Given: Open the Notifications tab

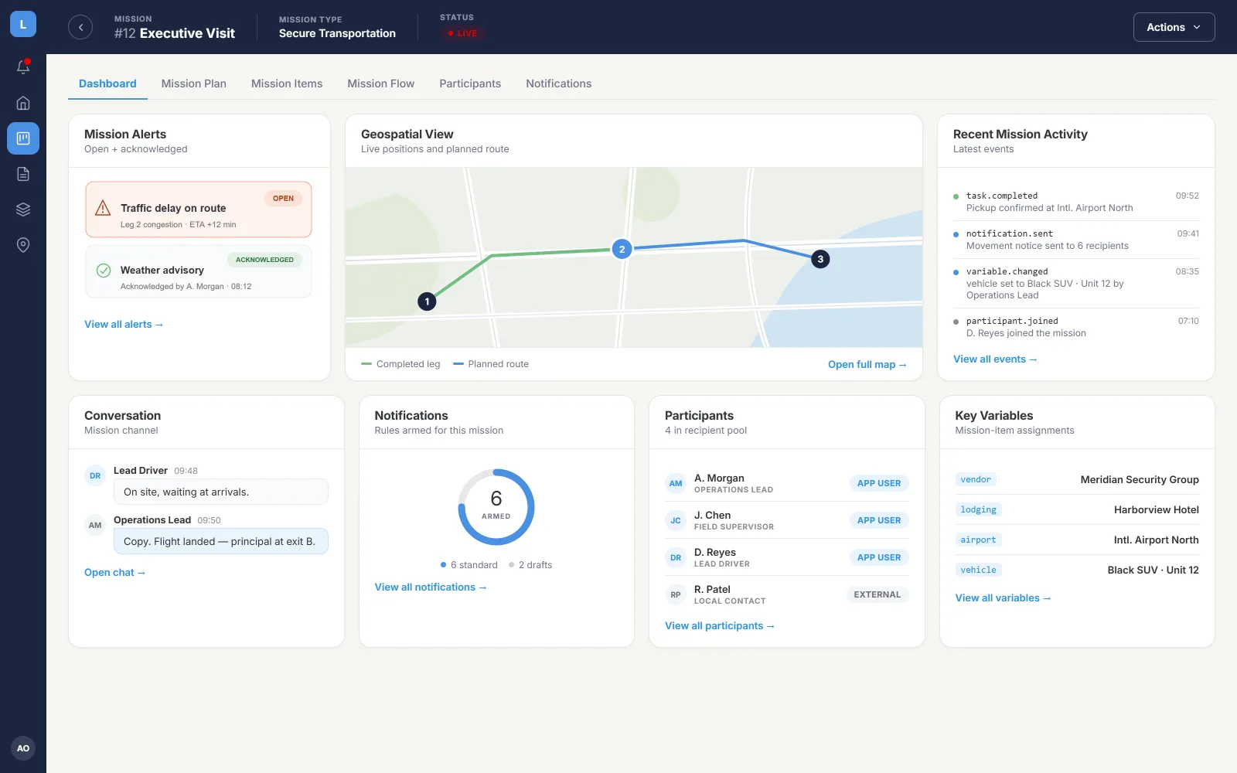Looking at the screenshot, I should pyautogui.click(x=559, y=83).
